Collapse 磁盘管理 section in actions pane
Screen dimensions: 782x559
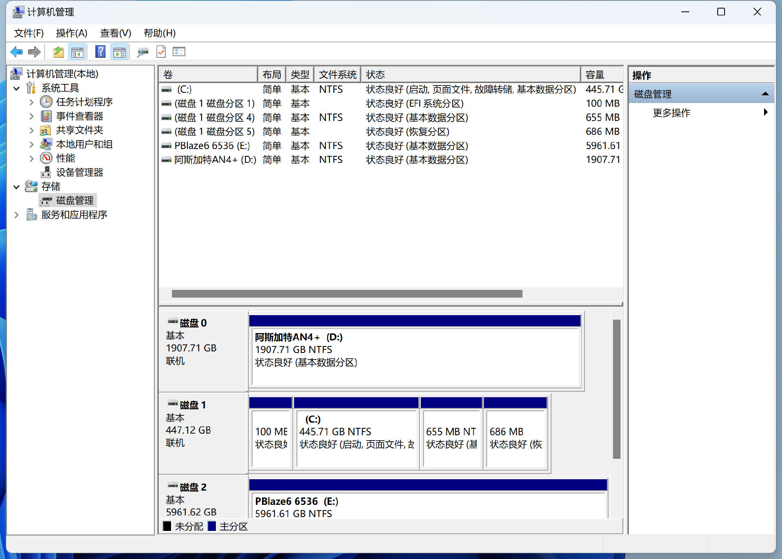click(x=765, y=94)
